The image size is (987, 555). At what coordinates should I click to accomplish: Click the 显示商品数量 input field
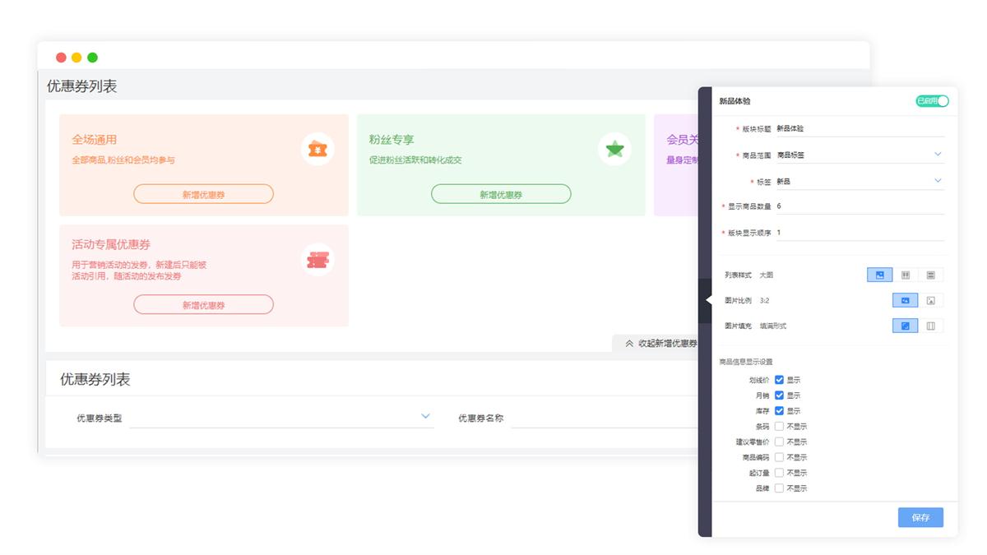[x=860, y=206]
